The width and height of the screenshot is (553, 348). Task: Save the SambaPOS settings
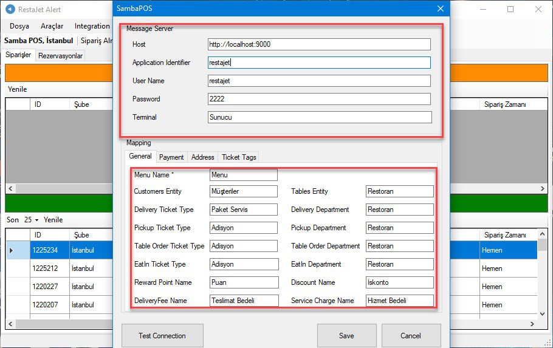[x=346, y=335]
